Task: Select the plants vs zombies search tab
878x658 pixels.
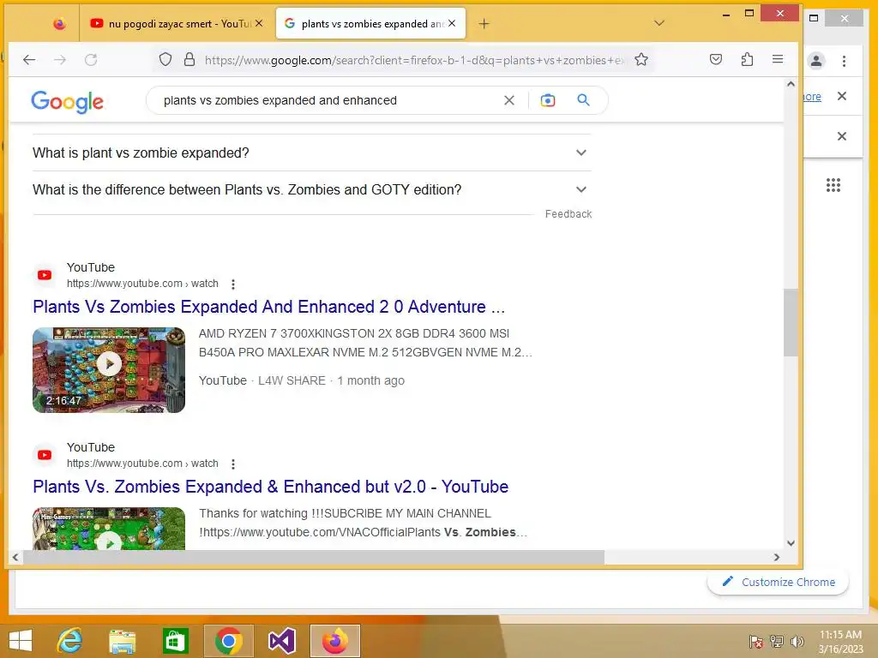Action: pyautogui.click(x=370, y=23)
